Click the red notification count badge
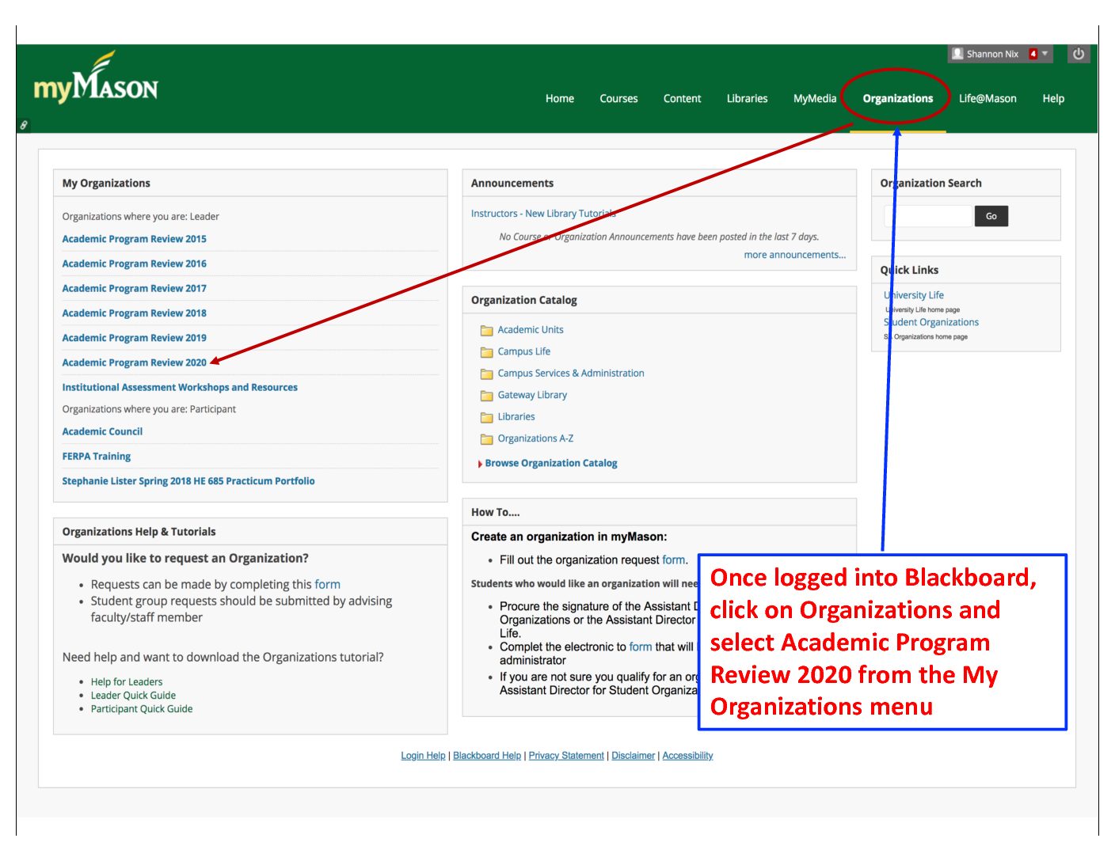Viewport: 1115px width, 861px height. 1033,54
